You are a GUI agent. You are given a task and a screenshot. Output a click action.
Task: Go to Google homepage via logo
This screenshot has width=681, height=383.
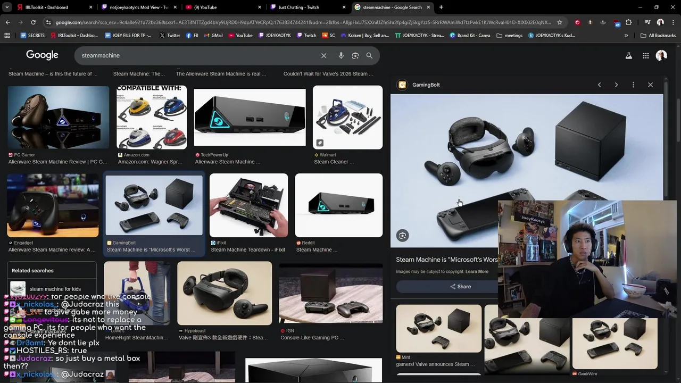click(42, 55)
